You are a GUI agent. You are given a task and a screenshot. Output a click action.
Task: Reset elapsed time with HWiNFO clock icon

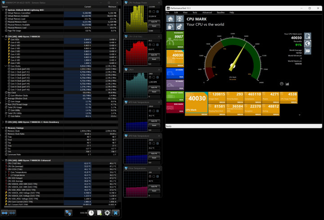[x=91, y=213]
